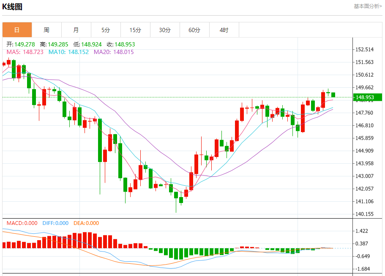
Task: Click the 152.514 price axis label
Action: (364, 49)
